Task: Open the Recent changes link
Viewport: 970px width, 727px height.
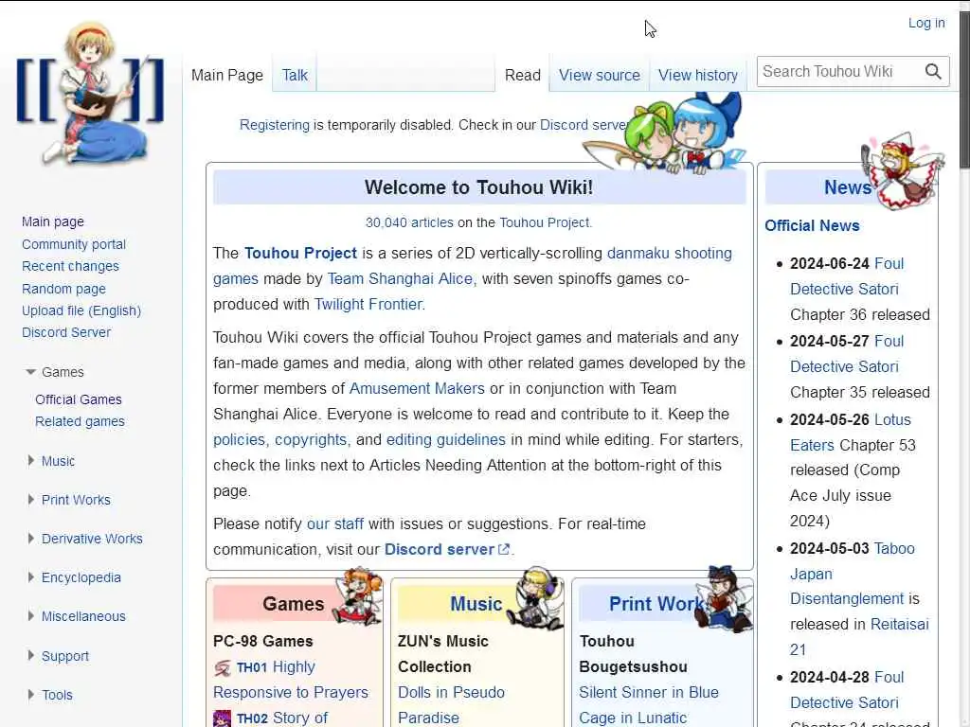Action: 70,266
